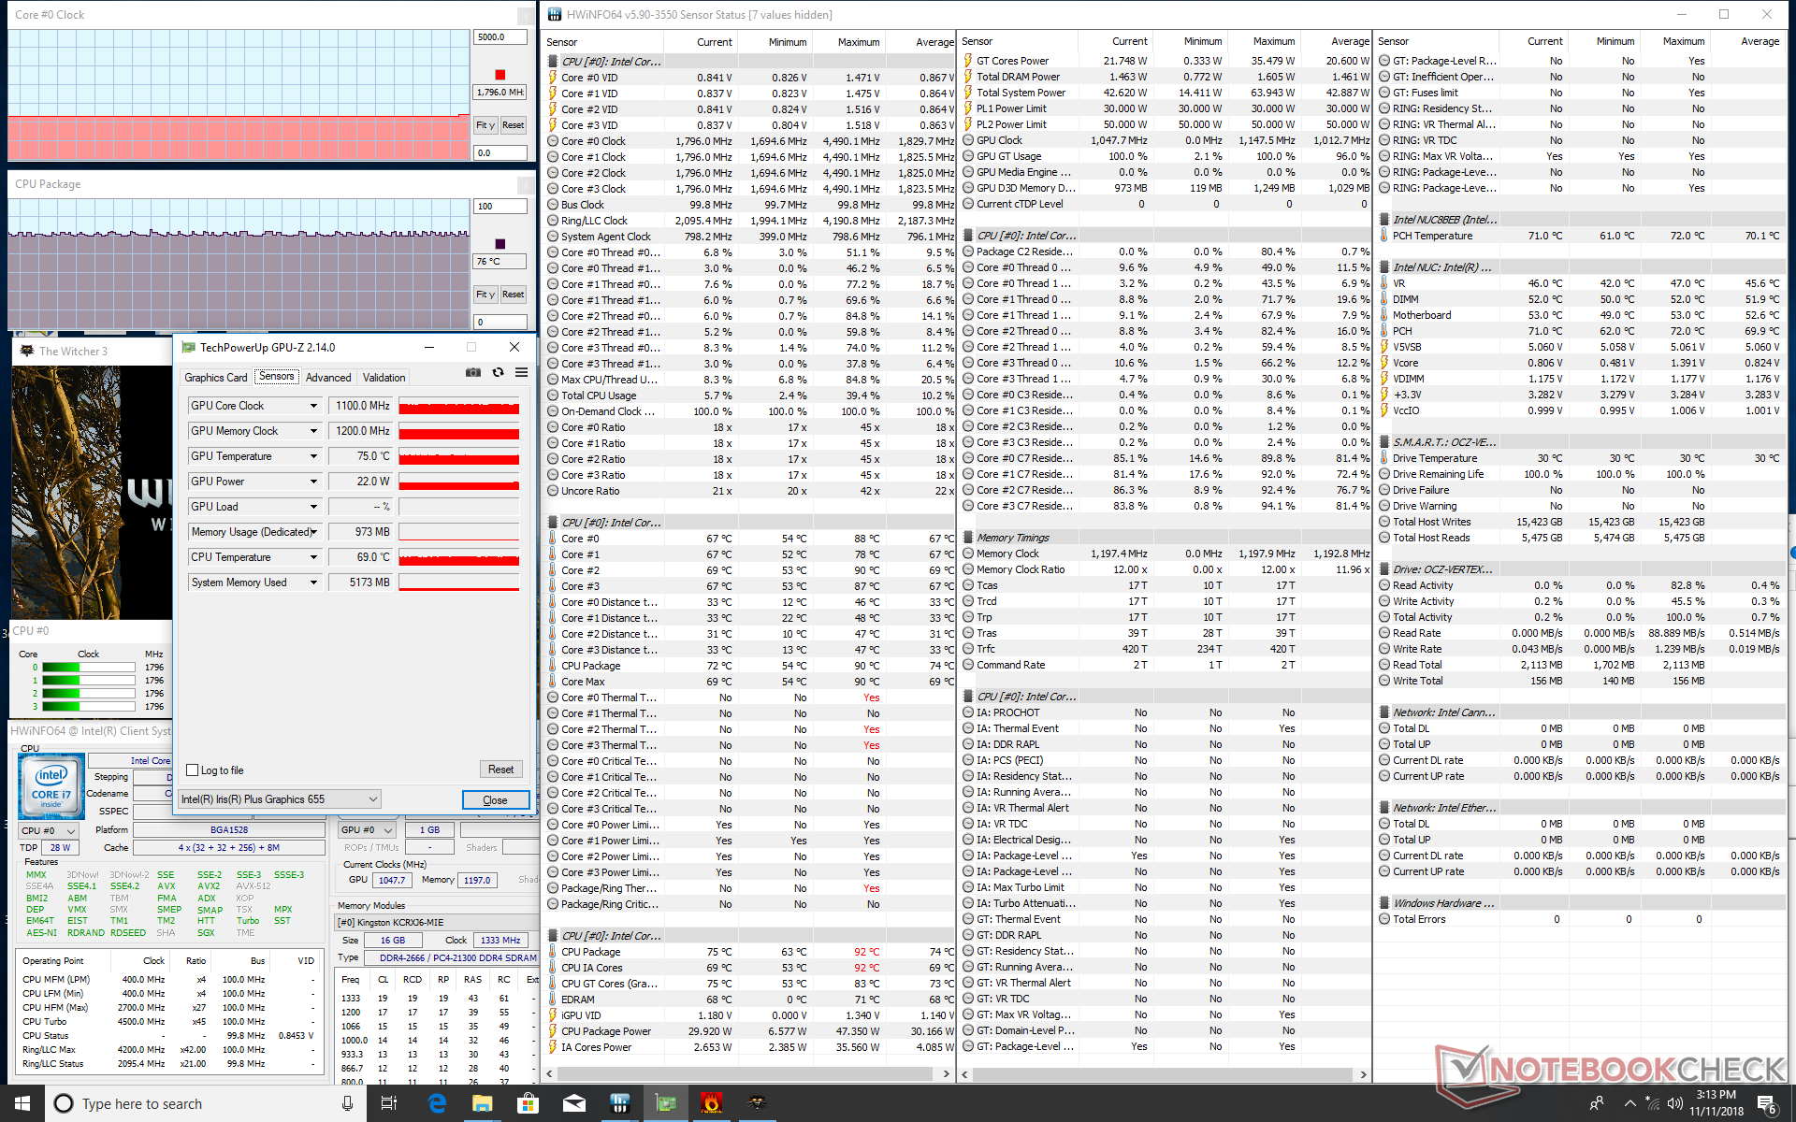Click the GPU Temperature red history graph
1796x1122 pixels.
(x=458, y=456)
